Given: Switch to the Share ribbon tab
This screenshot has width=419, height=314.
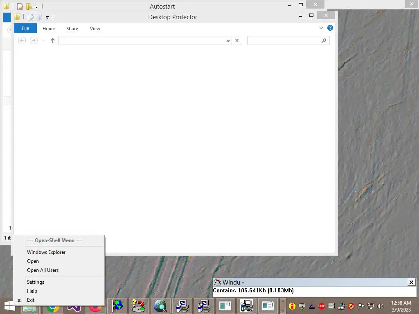Looking at the screenshot, I should [x=72, y=29].
